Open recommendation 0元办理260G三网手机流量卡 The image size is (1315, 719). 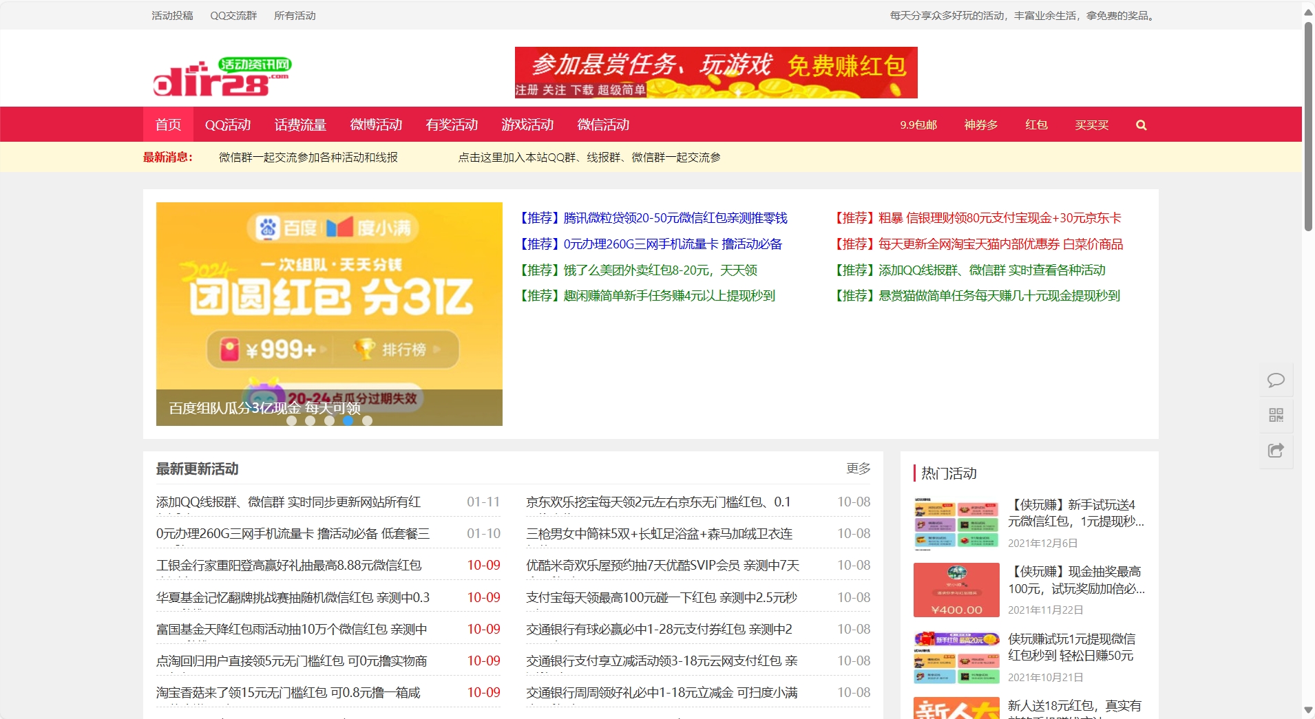pyautogui.click(x=649, y=244)
